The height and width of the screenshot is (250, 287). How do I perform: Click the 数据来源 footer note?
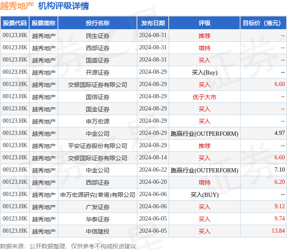(68, 246)
